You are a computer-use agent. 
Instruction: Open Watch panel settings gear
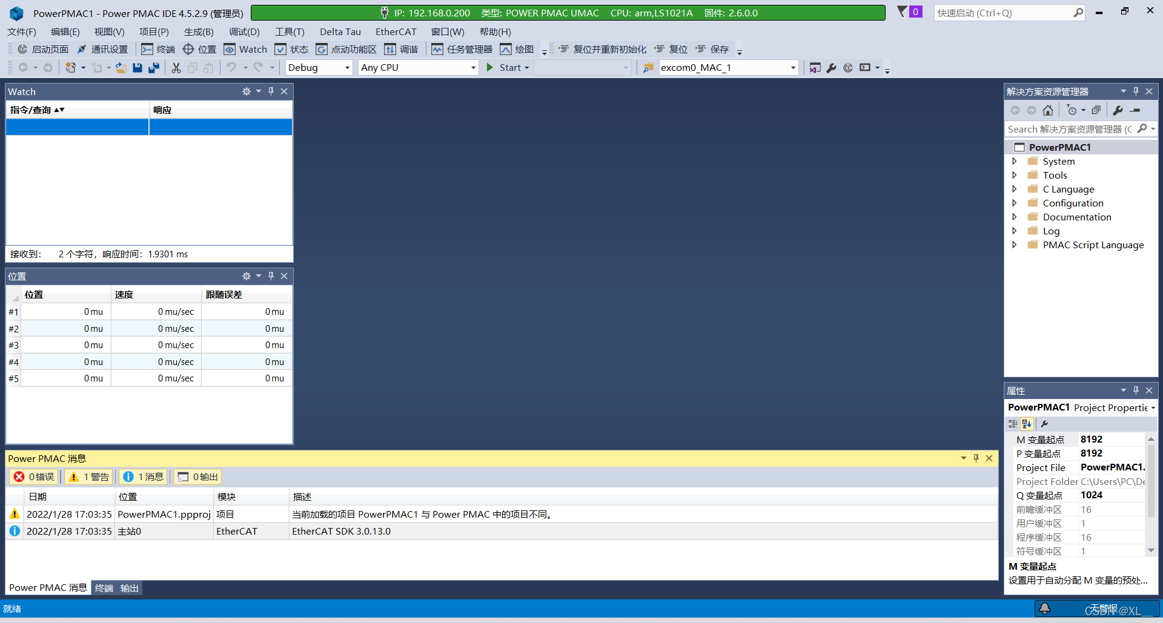pos(247,91)
